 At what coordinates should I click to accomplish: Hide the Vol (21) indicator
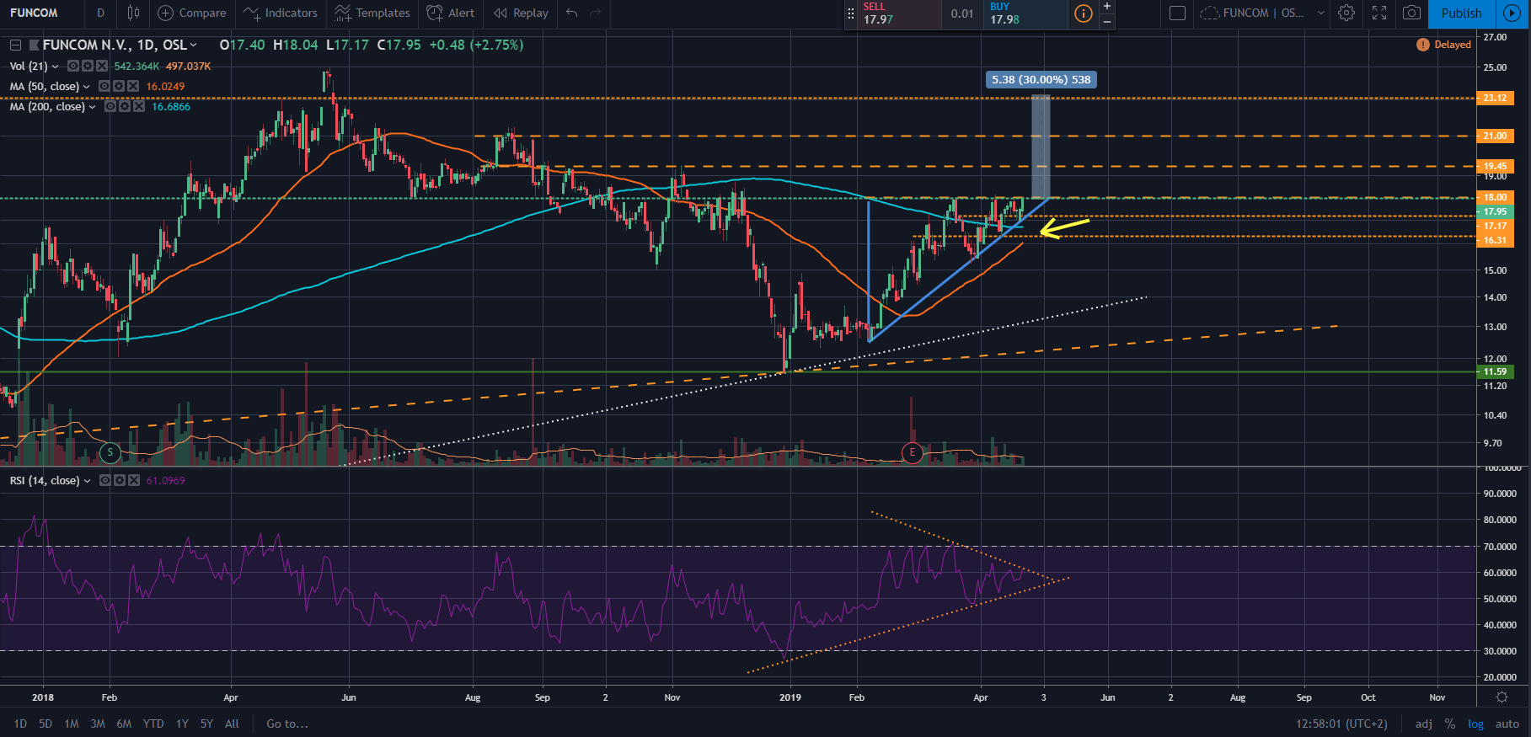(73, 66)
